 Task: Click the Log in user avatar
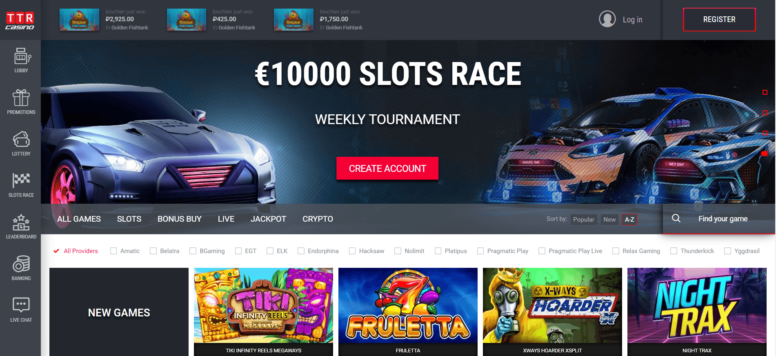[x=607, y=19]
